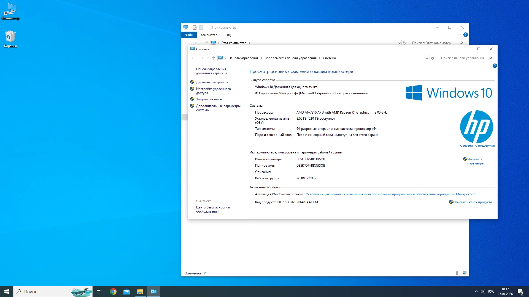Open Центр безопасности и обслуживания link
Image resolution: width=529 pixels, height=297 pixels.
pyautogui.click(x=213, y=209)
